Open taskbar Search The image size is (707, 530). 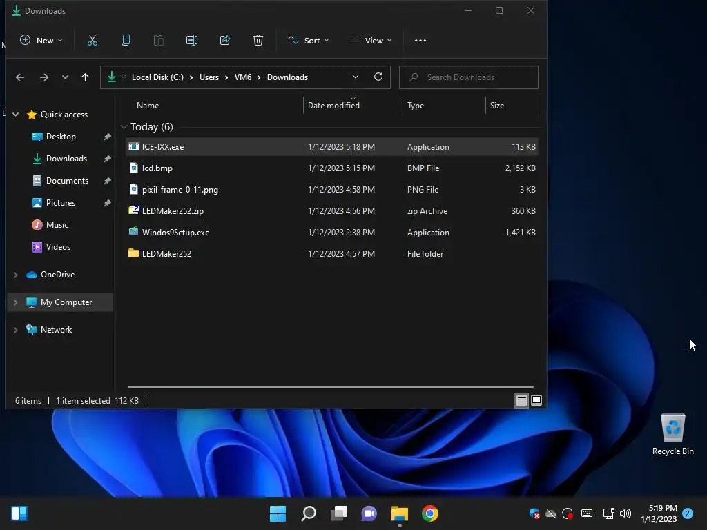click(309, 513)
